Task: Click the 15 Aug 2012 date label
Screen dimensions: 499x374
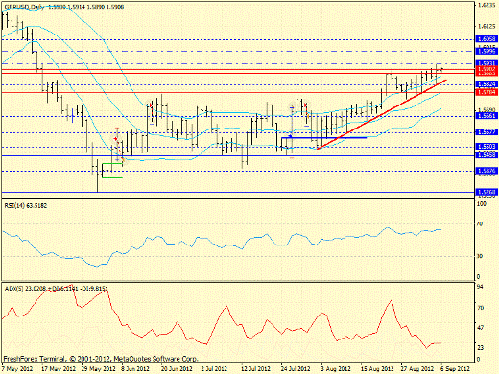Action: 377,369
